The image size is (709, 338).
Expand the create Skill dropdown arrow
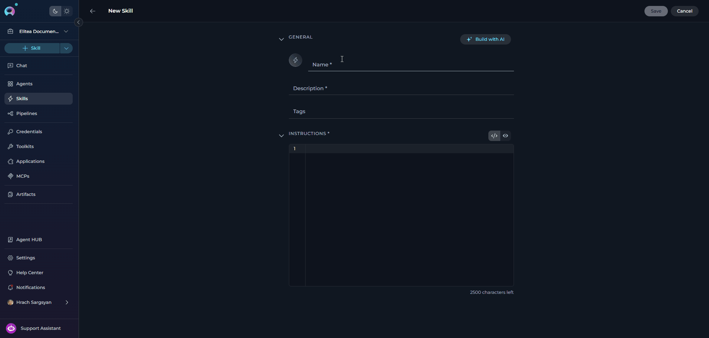(66, 48)
